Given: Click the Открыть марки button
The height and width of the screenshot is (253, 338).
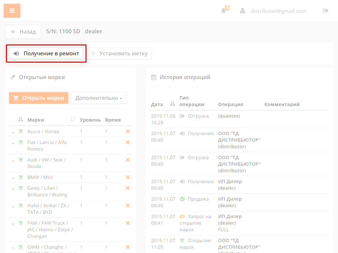Looking at the screenshot, I should [x=39, y=98].
